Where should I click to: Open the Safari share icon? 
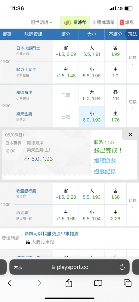click(x=69, y=283)
